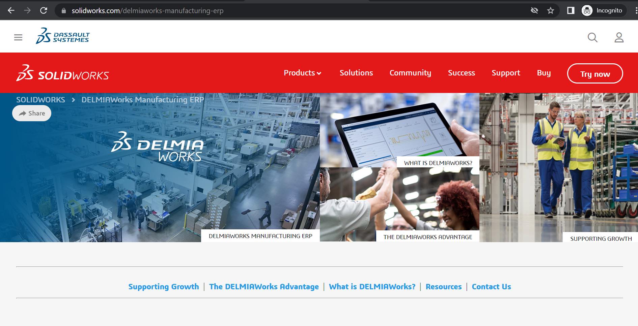Click the padlock site info icon
This screenshot has height=326, width=638.
63,11
